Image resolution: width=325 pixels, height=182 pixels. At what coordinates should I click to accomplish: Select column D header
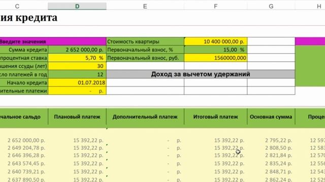tap(77, 6)
